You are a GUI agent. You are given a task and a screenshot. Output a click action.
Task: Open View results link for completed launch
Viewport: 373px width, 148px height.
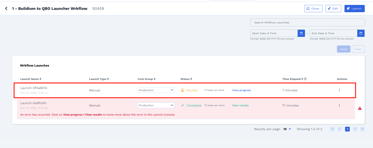(240, 105)
